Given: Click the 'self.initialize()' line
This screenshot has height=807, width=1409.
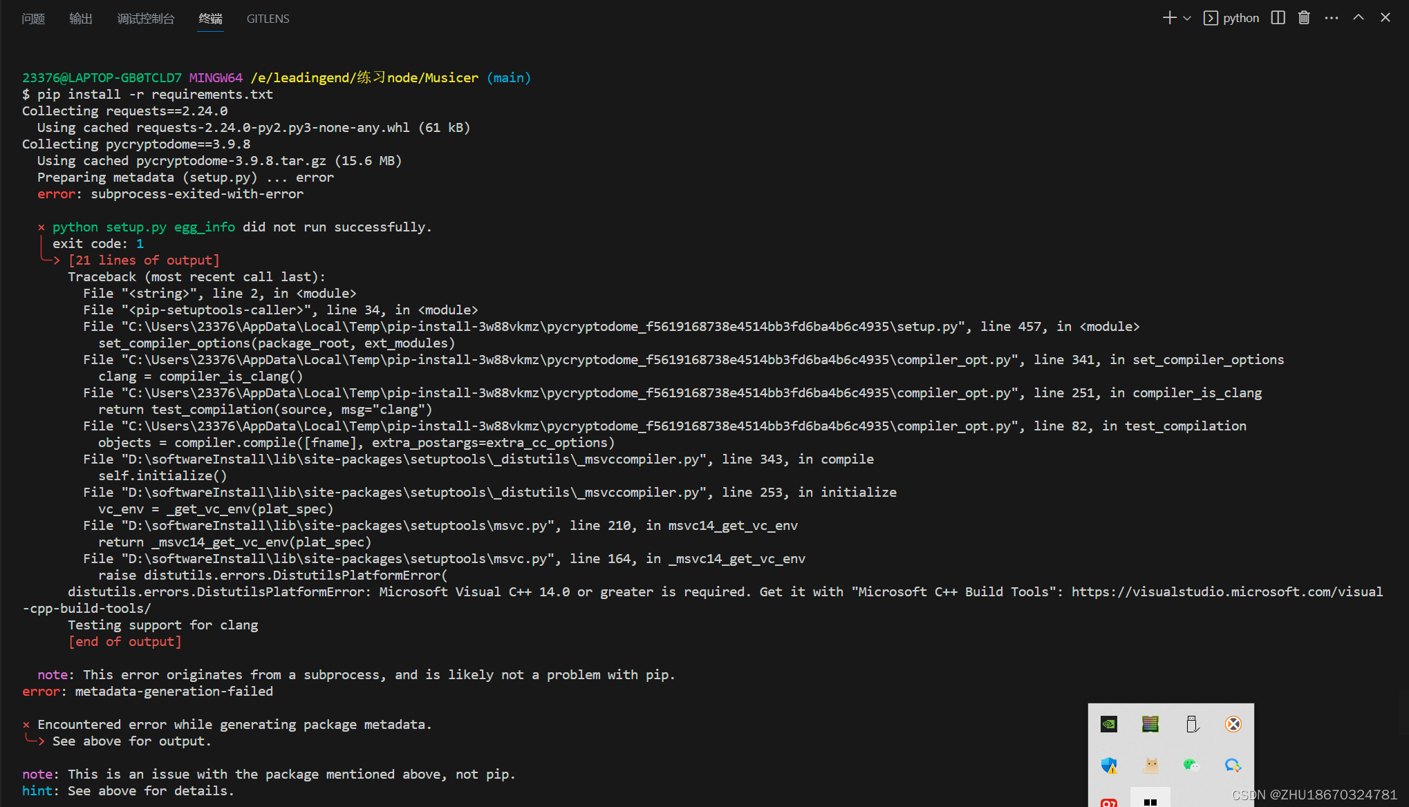Looking at the screenshot, I should tap(162, 476).
